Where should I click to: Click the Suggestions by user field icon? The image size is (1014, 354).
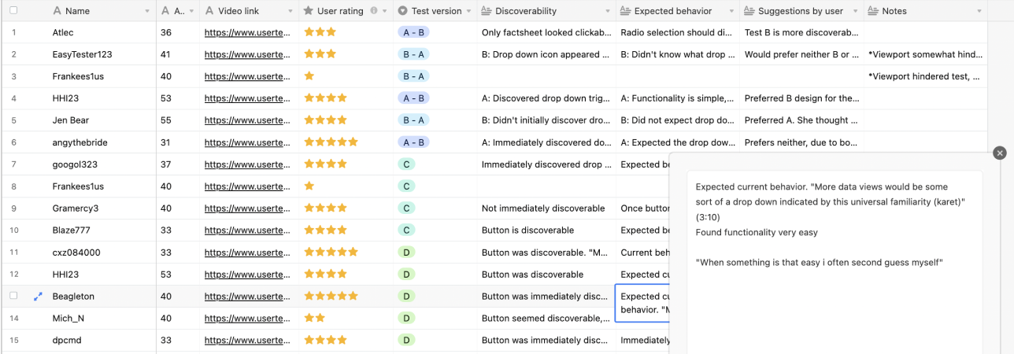point(749,11)
